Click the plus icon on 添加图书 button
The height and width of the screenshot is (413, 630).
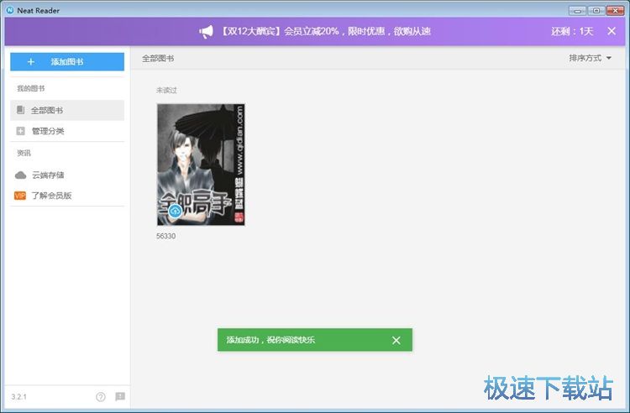tap(31, 62)
